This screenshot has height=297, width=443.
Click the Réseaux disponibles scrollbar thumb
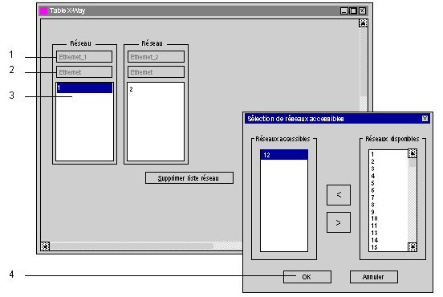pyautogui.click(x=413, y=162)
